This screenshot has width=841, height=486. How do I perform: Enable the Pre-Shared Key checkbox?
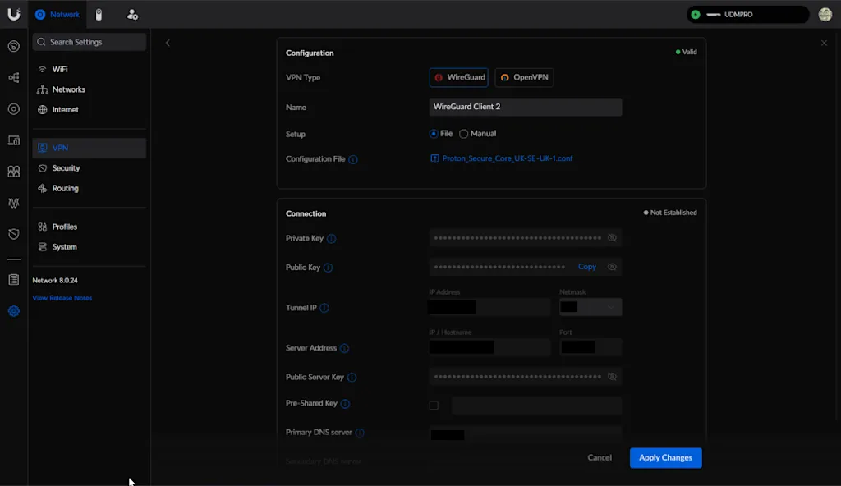[x=434, y=406]
